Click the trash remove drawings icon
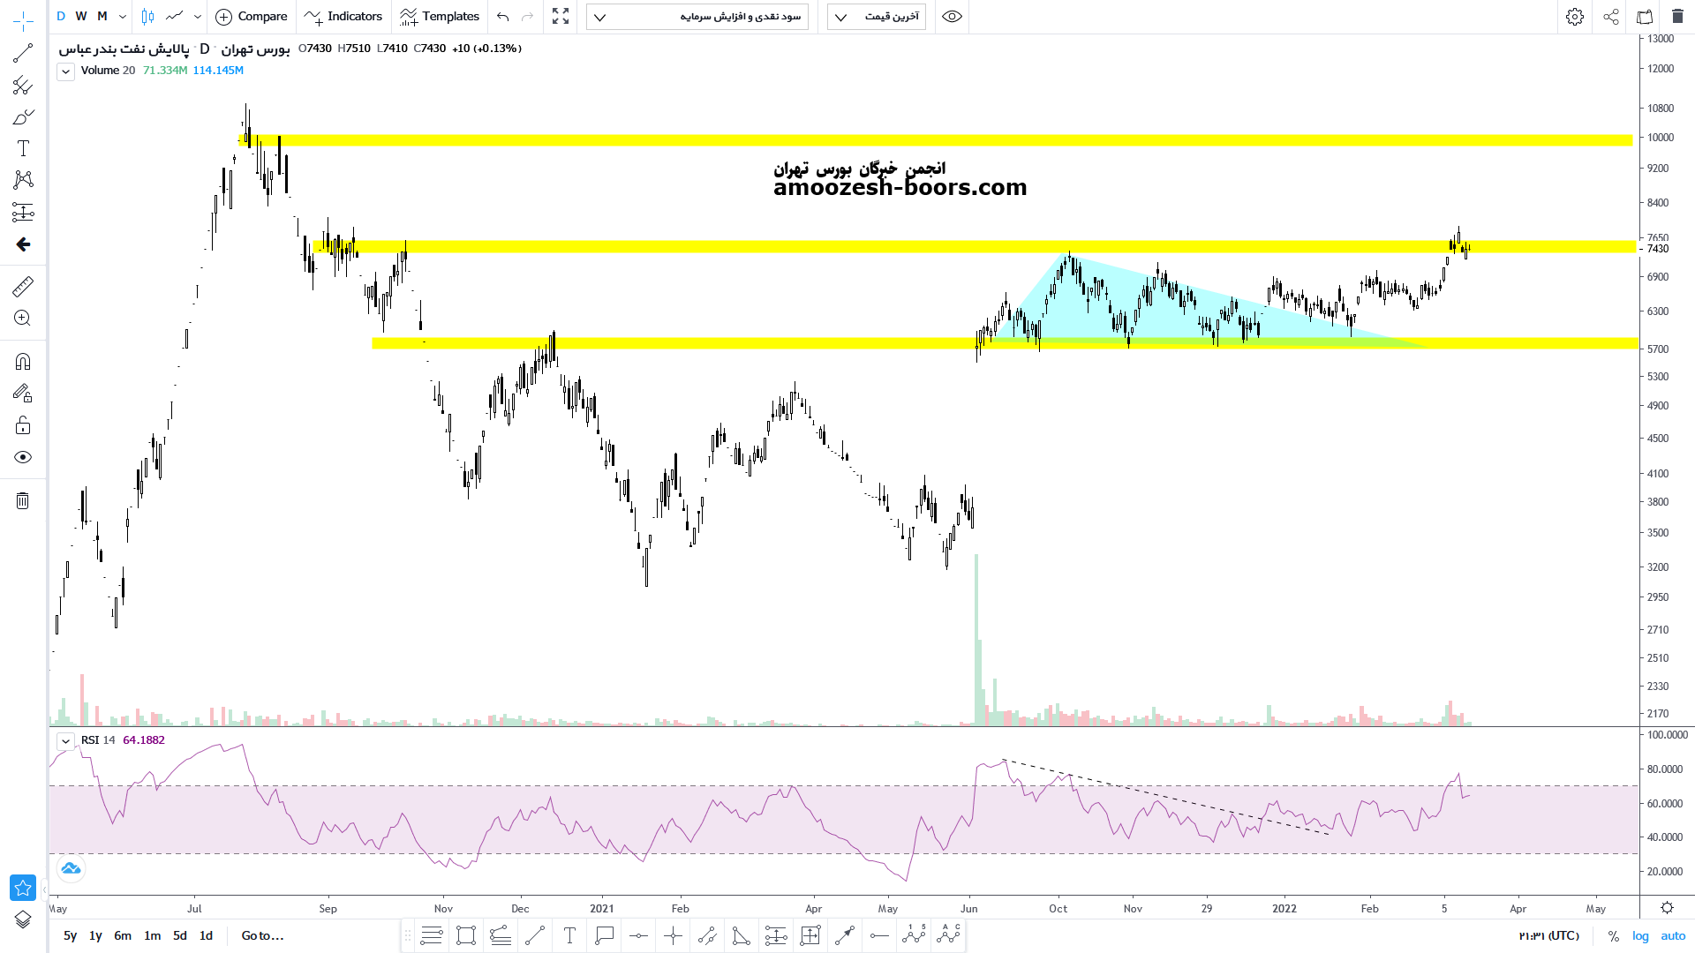Screen dimensions: 1695x953 [23, 501]
